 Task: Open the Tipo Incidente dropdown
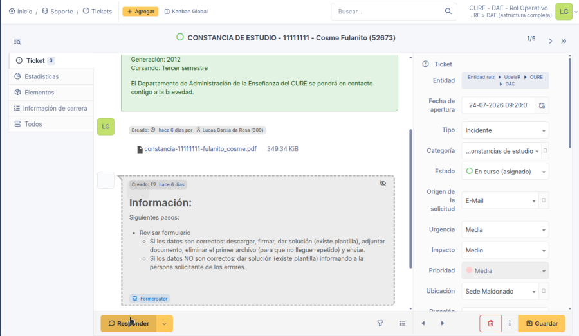click(505, 130)
